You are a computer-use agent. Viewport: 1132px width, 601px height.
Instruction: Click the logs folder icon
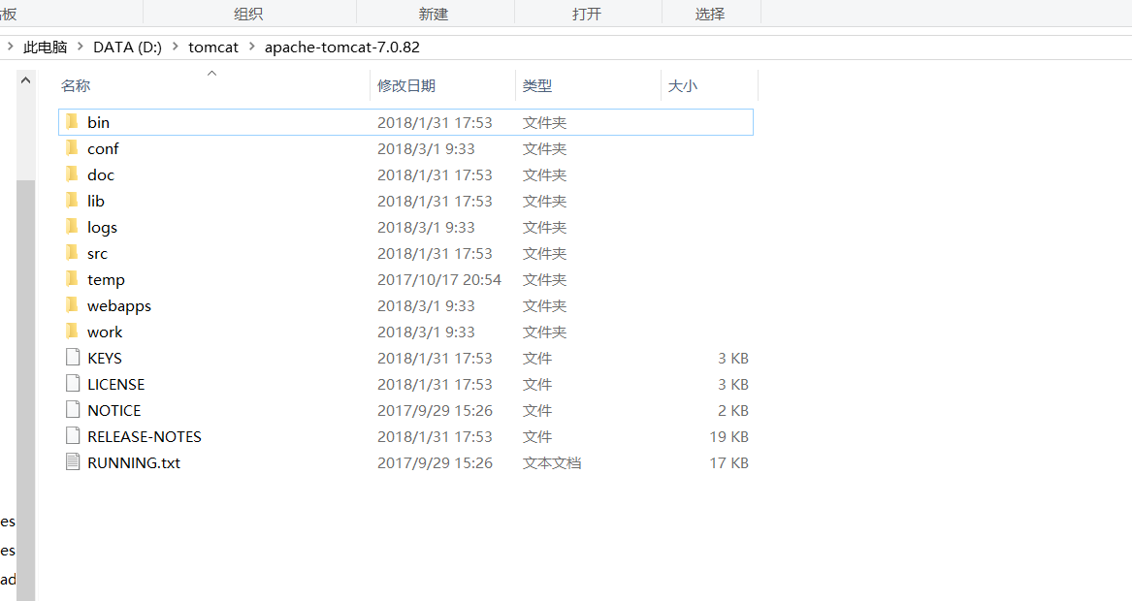click(72, 227)
